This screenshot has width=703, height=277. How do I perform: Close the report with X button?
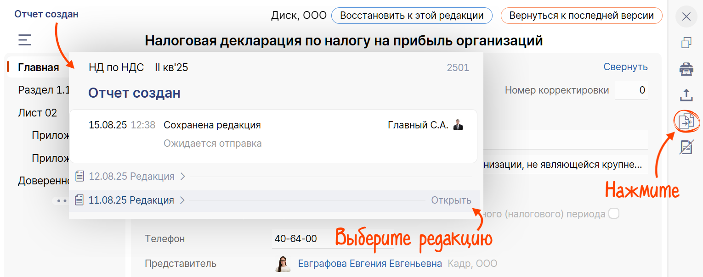(x=686, y=17)
